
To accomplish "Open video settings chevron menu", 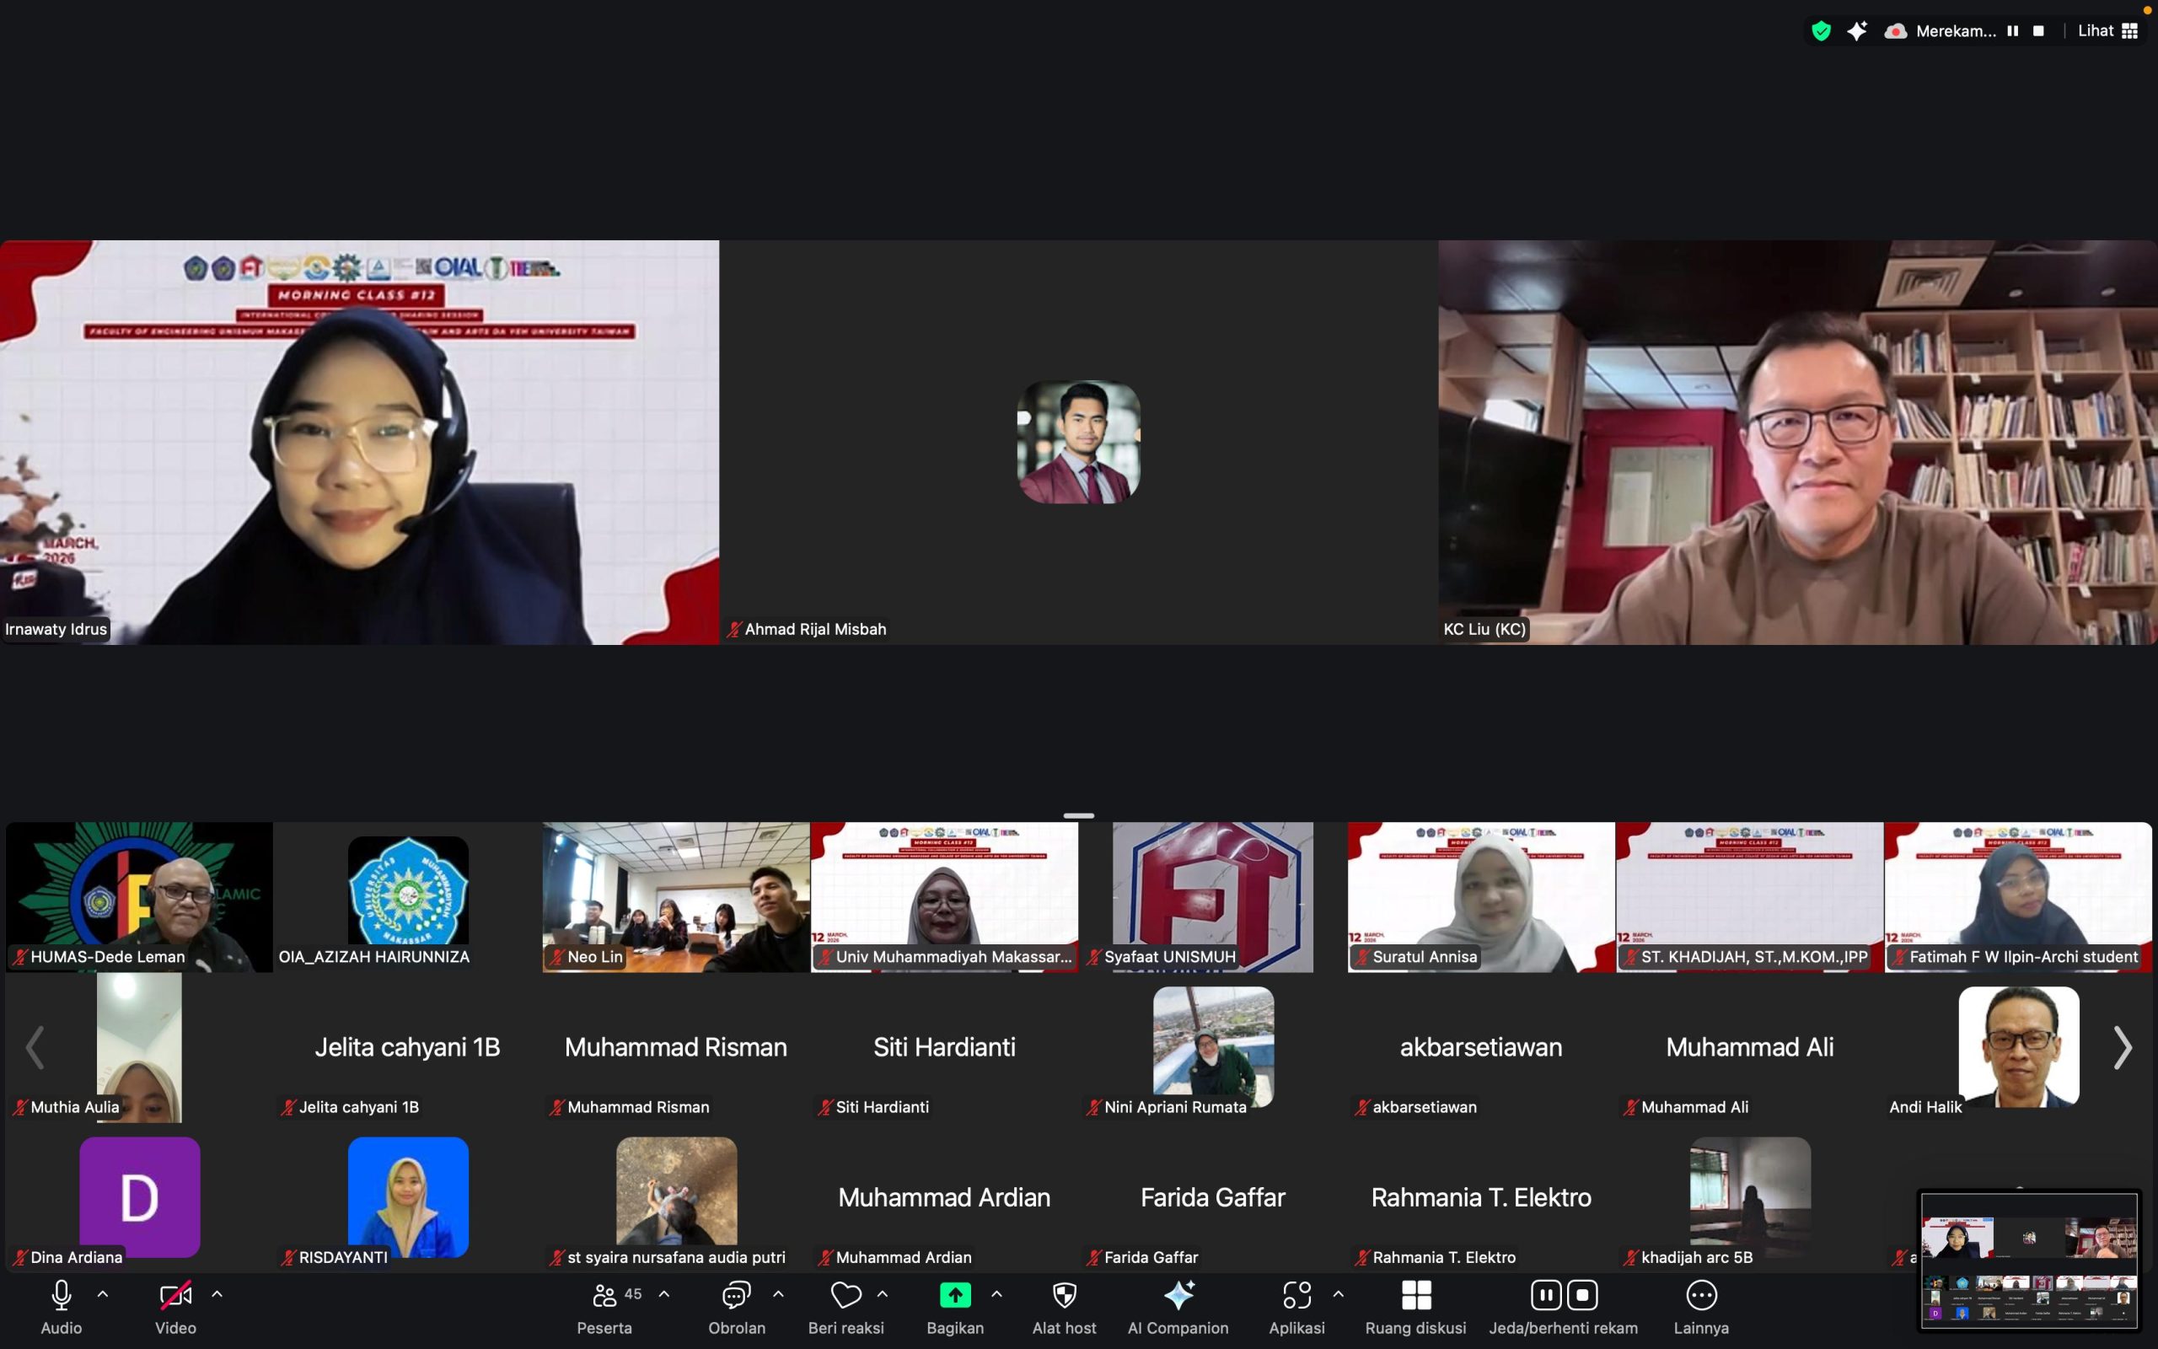I will coord(217,1293).
